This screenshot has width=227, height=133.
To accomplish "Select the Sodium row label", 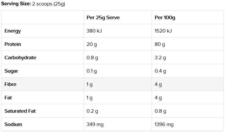I will 13,124.
